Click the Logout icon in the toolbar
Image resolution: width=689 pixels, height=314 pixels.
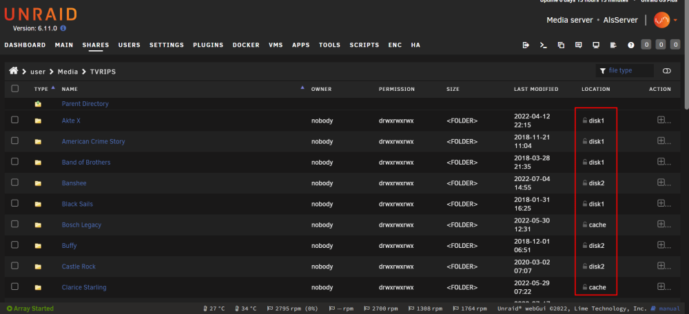pyautogui.click(x=526, y=45)
